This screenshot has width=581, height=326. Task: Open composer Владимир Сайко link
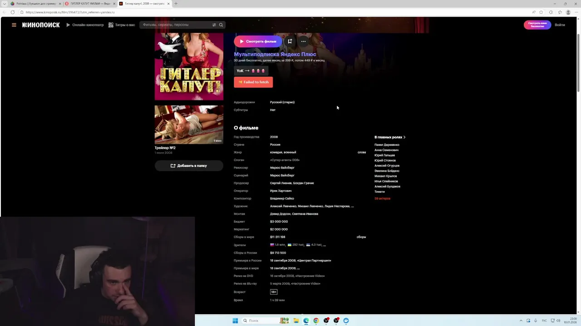tap(282, 198)
